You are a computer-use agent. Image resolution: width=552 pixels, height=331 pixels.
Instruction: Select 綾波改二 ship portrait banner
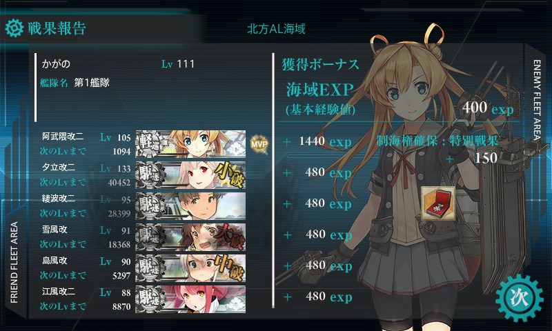[191, 205]
